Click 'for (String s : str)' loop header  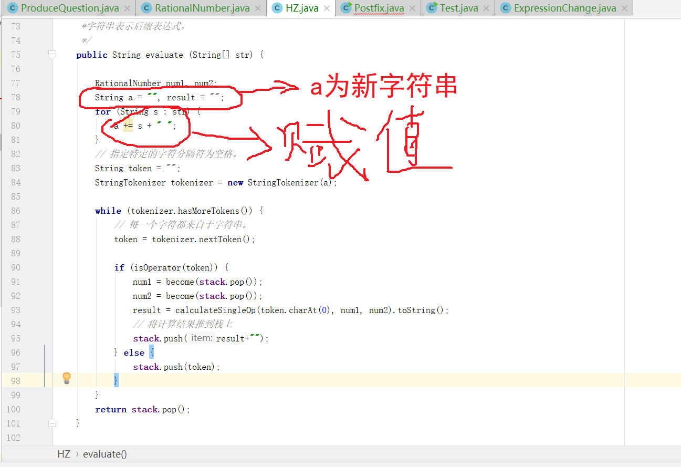(x=149, y=111)
